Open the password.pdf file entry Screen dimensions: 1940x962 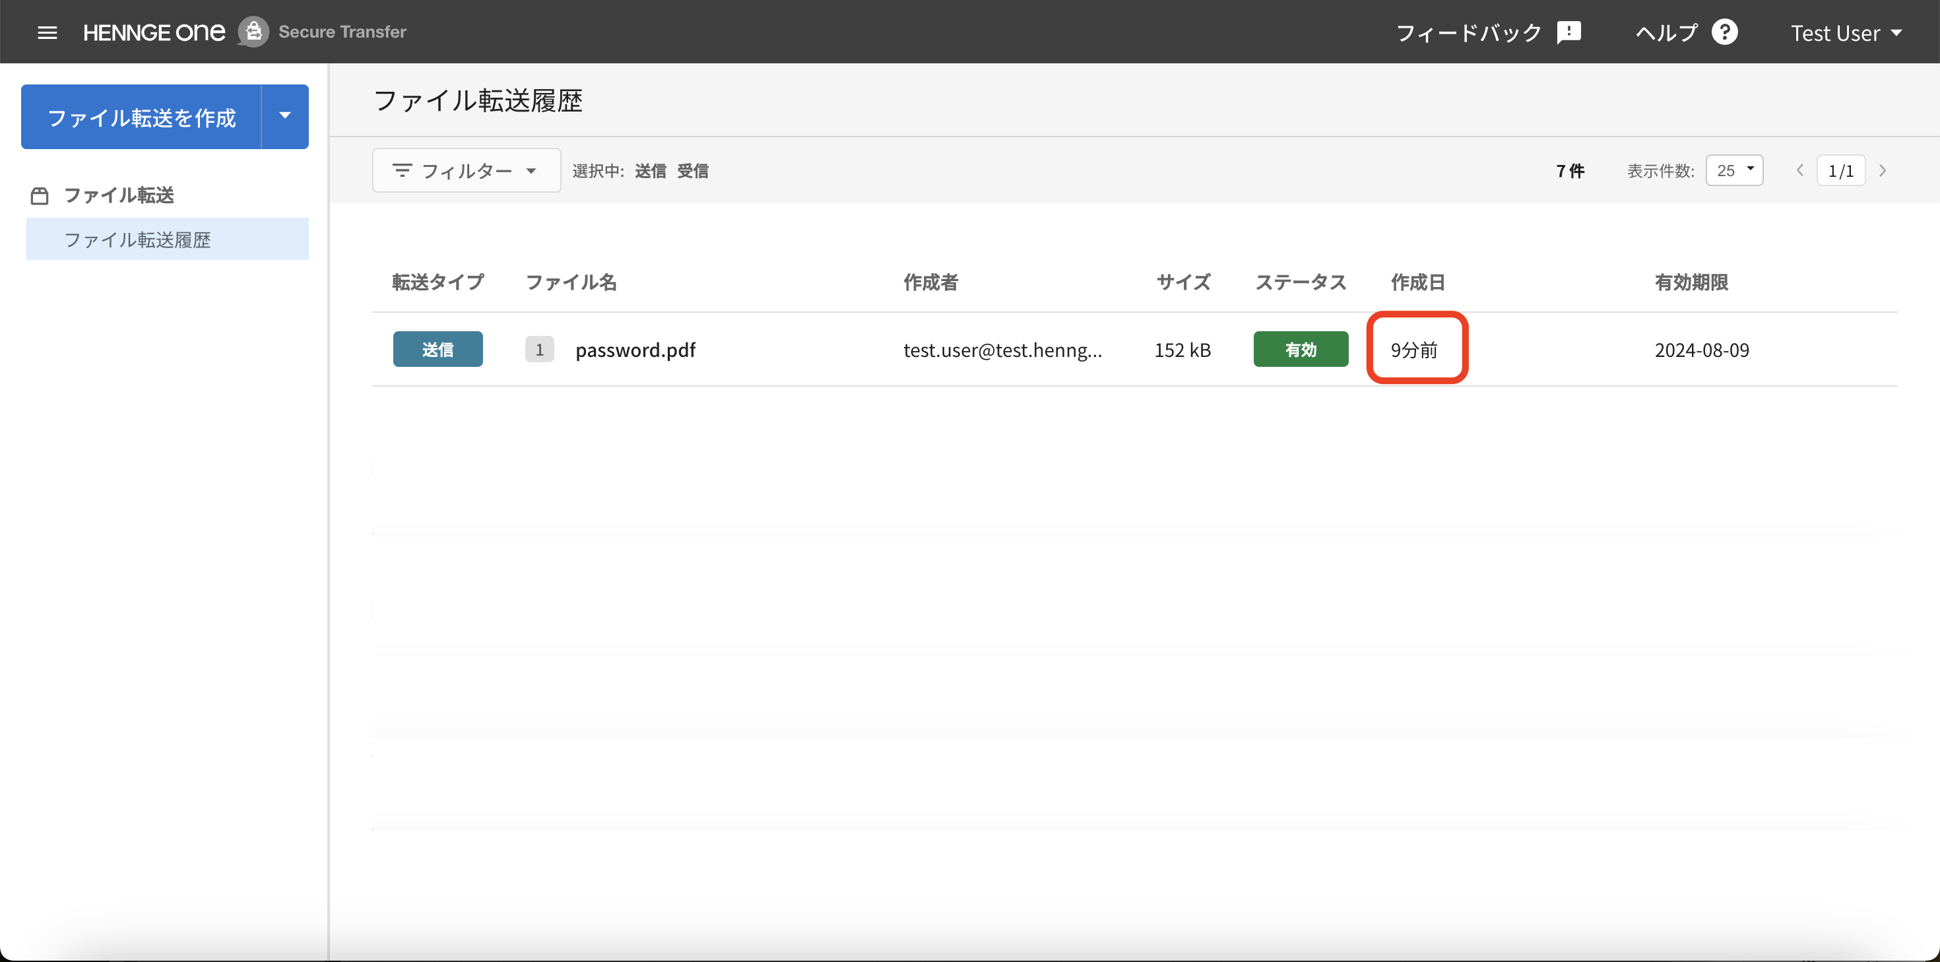point(635,350)
